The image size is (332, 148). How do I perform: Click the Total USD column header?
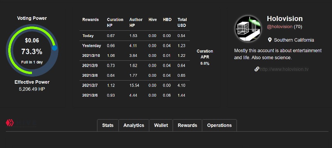coord(182,23)
